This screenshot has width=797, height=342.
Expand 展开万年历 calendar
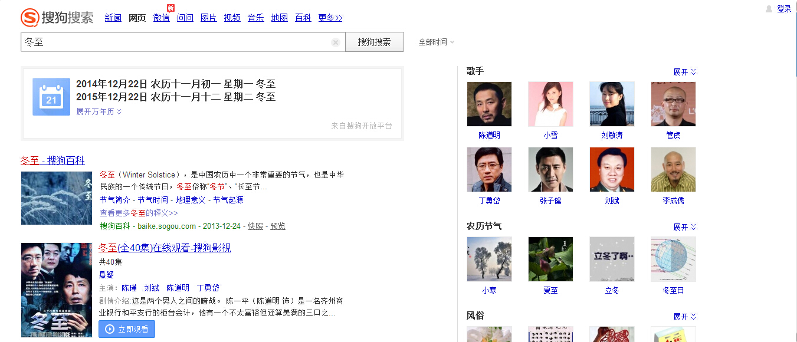point(99,111)
